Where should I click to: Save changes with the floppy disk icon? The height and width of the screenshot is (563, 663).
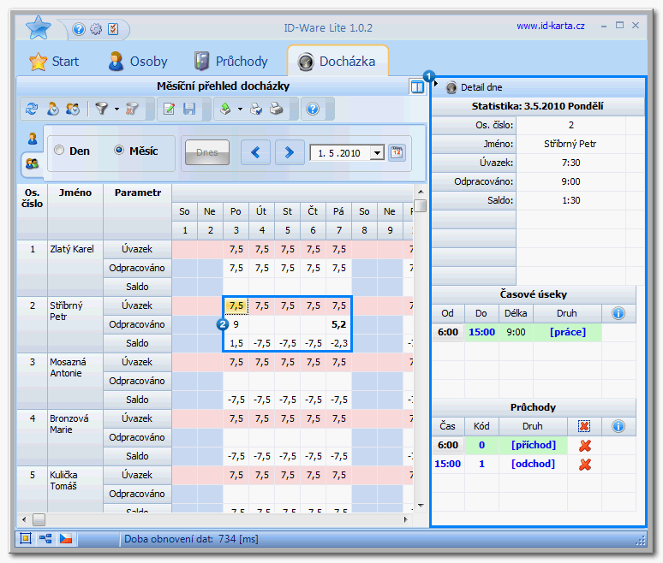189,109
